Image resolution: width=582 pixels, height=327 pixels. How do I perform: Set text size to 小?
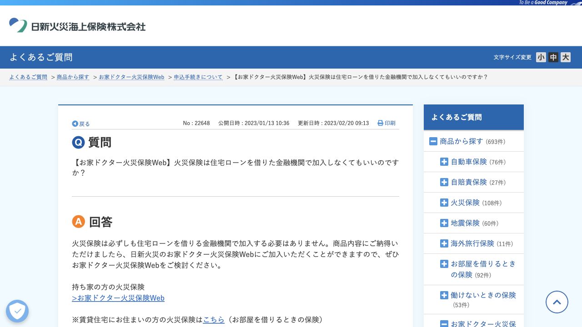click(541, 57)
